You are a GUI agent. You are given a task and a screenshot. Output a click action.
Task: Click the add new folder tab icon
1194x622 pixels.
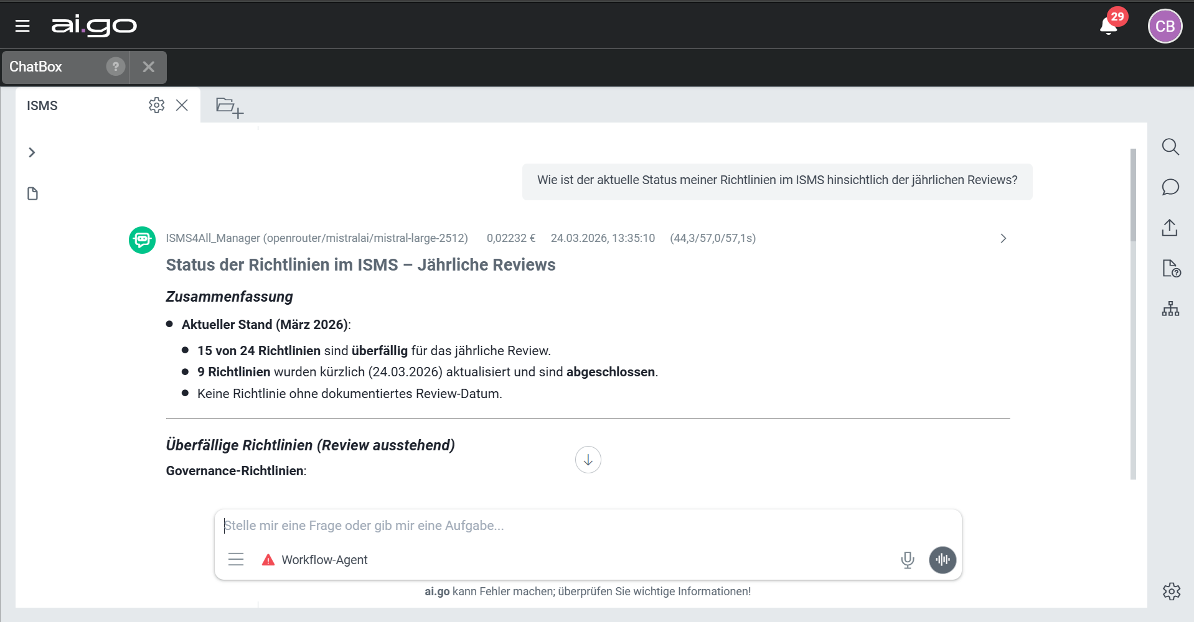coord(229,107)
